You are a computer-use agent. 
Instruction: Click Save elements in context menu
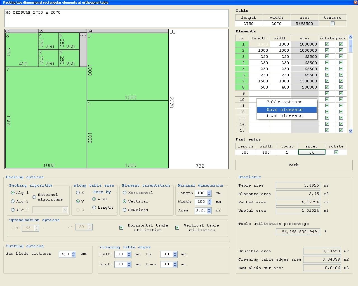click(284, 110)
